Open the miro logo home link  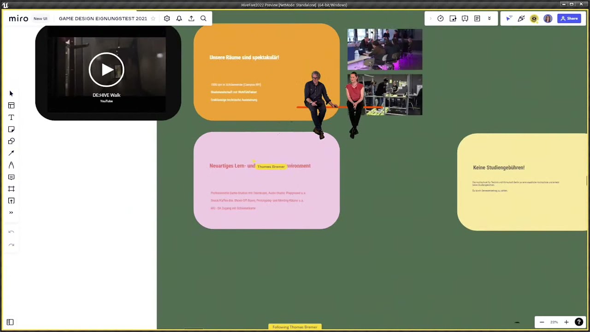pyautogui.click(x=18, y=18)
